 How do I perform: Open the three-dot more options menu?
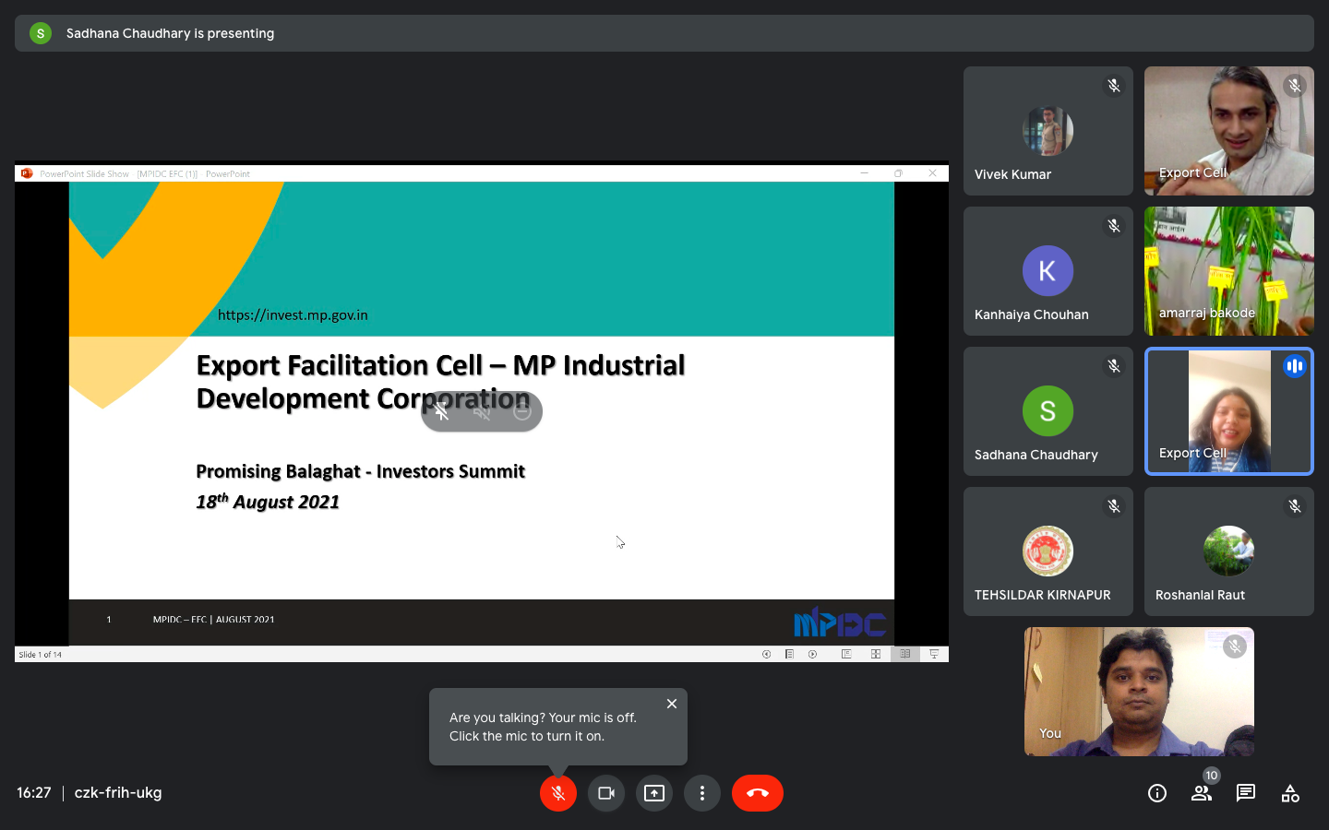702,793
